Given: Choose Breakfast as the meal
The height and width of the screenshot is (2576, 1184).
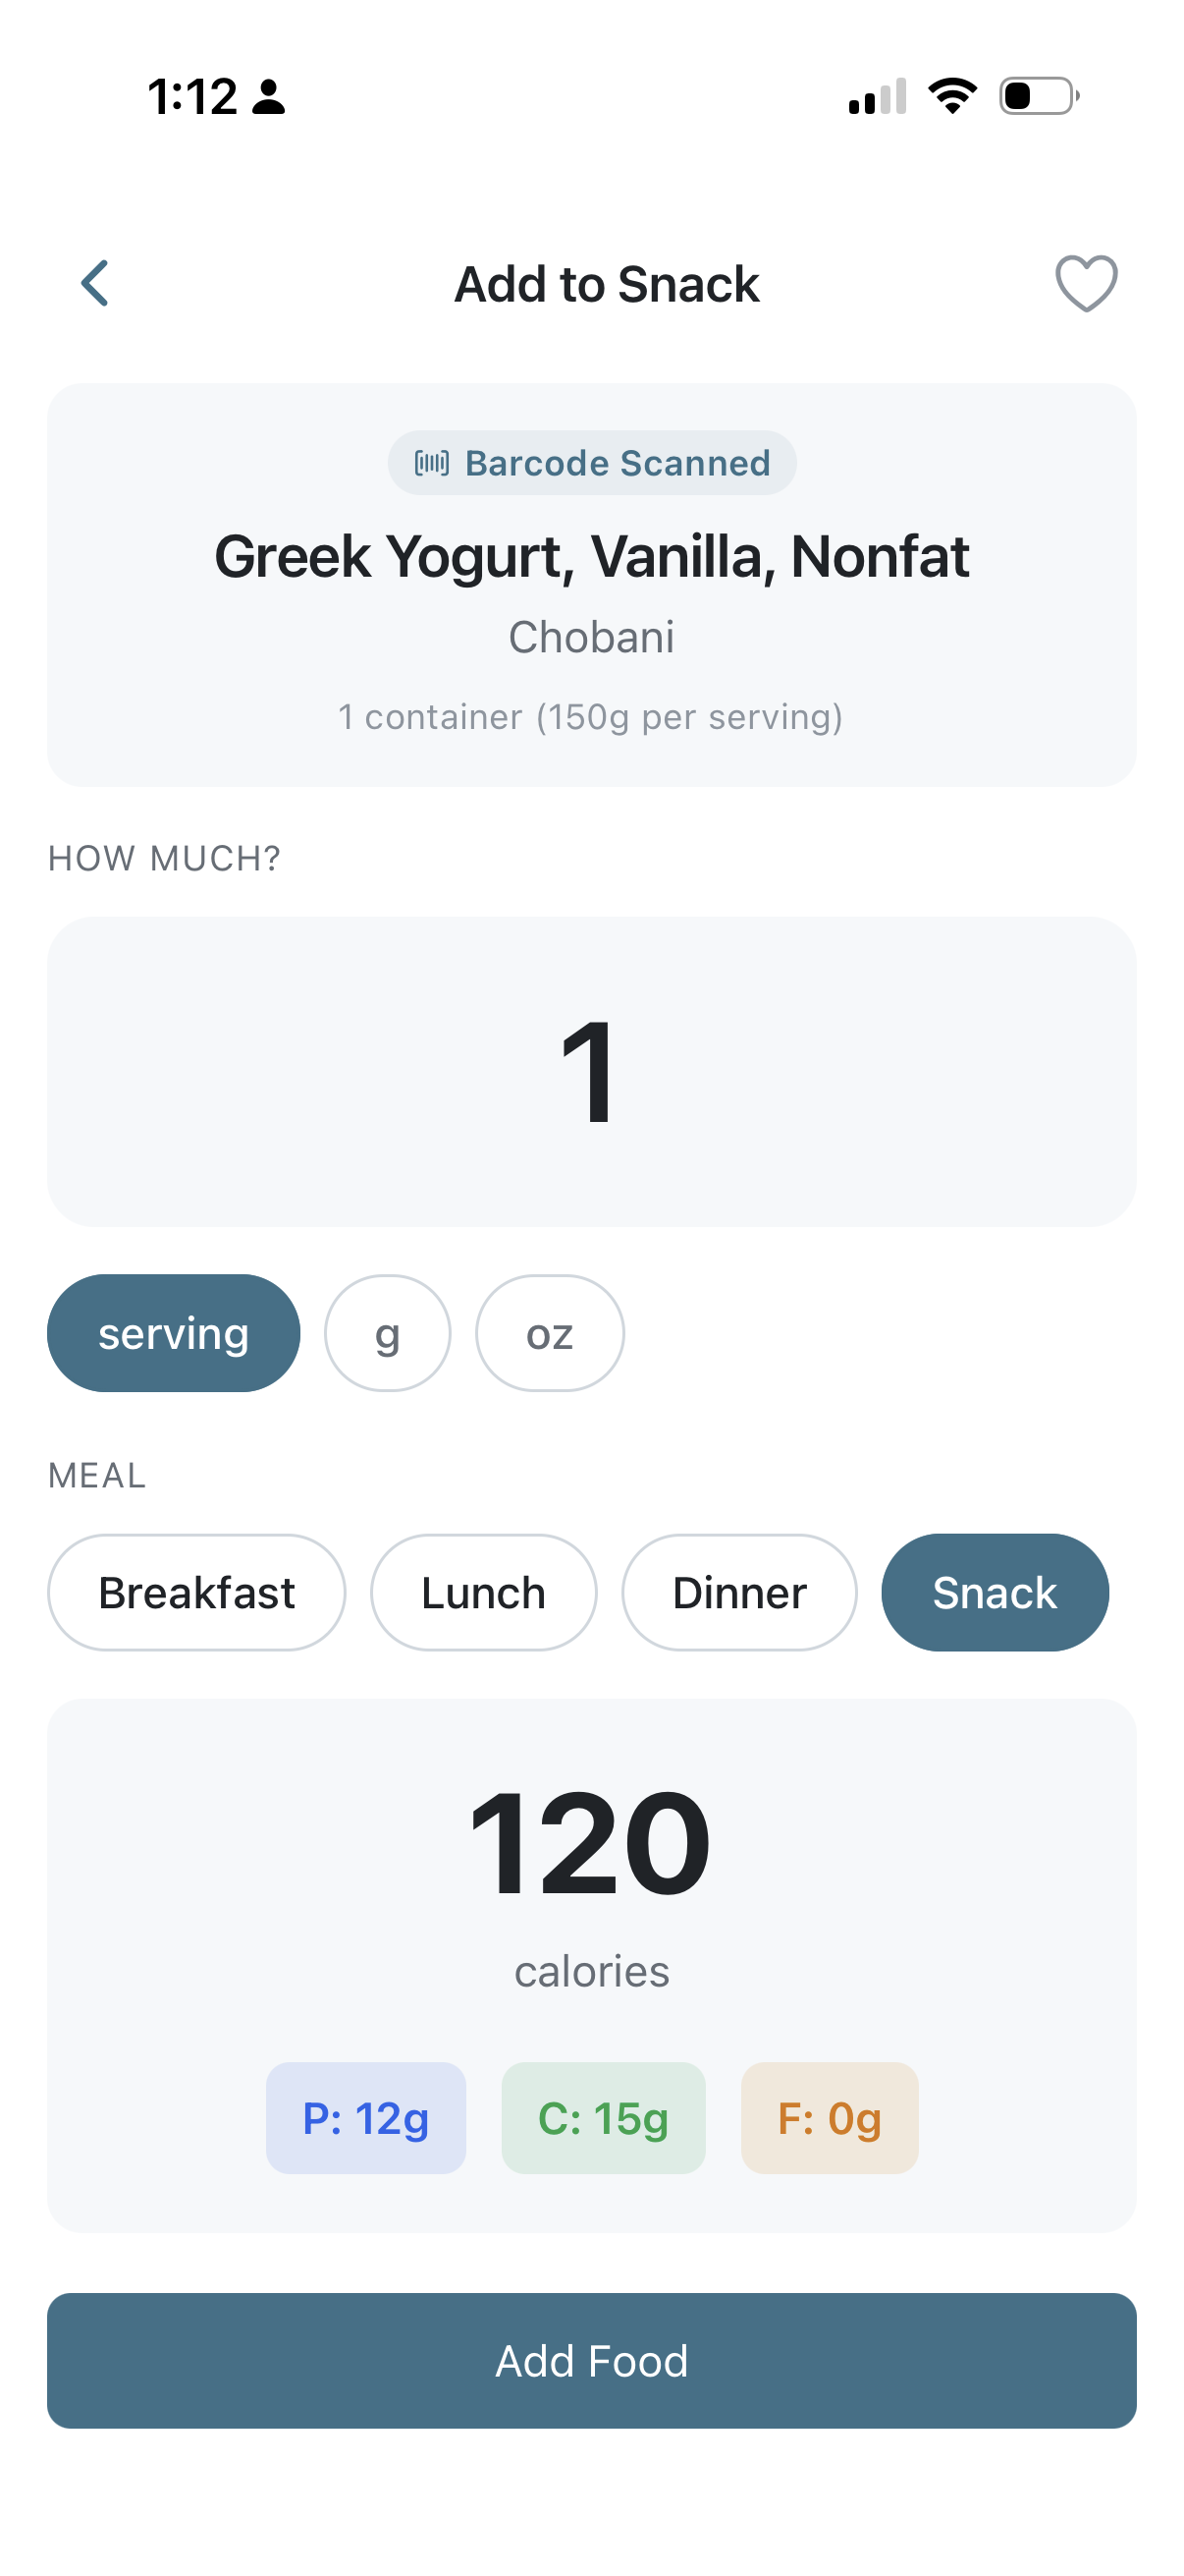Looking at the screenshot, I should [196, 1592].
